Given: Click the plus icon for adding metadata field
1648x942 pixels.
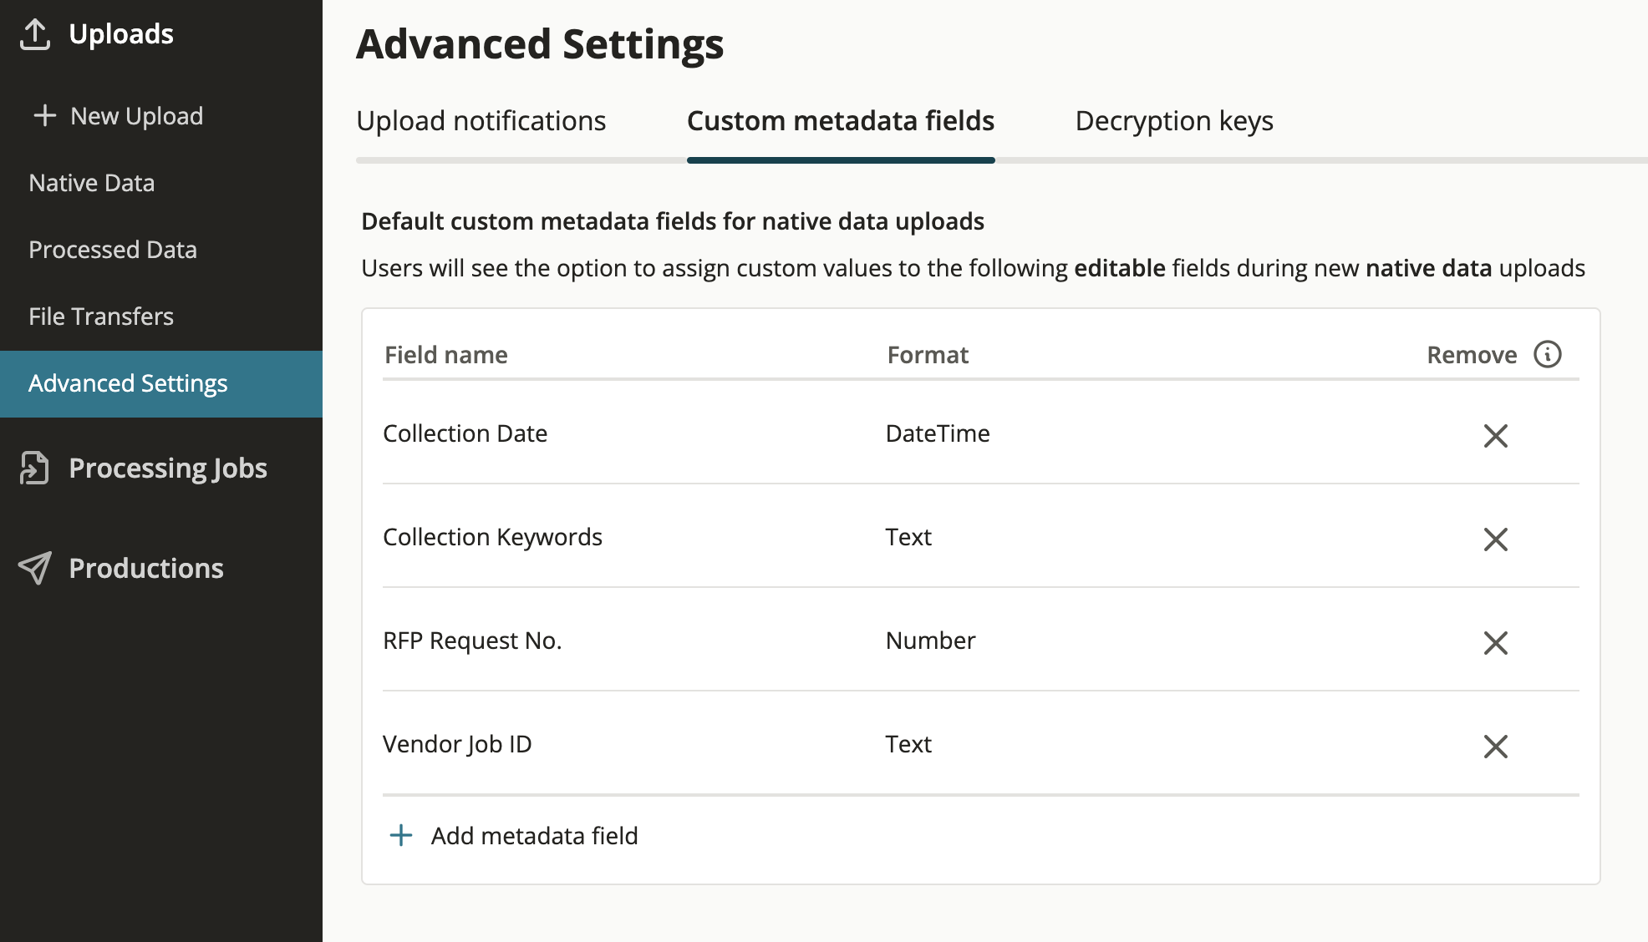Looking at the screenshot, I should (401, 835).
